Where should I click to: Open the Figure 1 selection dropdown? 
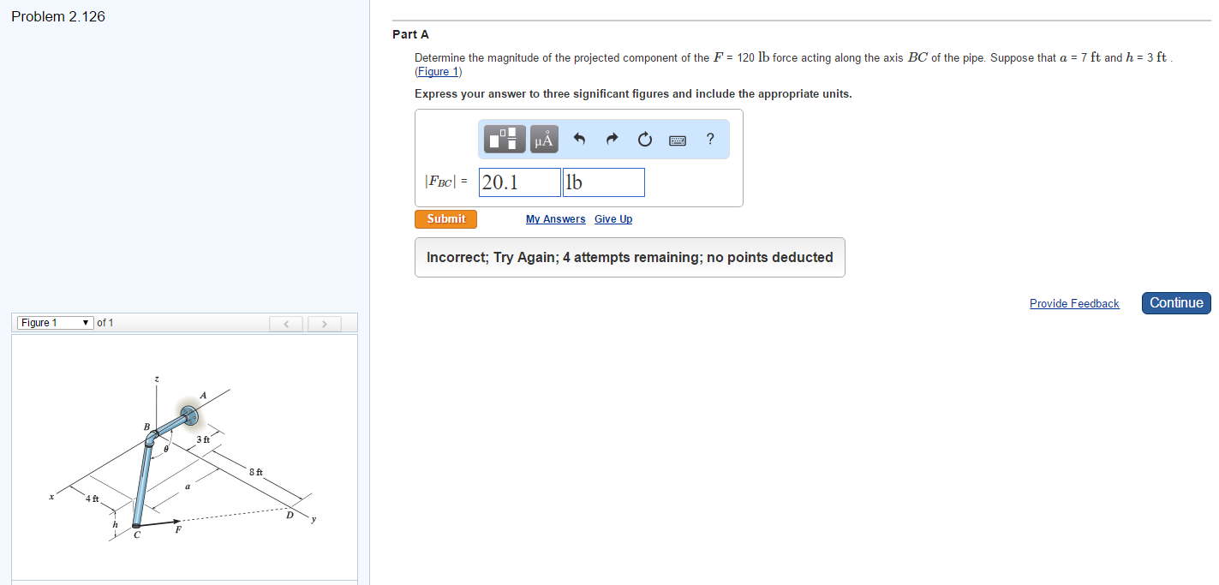[x=54, y=322]
